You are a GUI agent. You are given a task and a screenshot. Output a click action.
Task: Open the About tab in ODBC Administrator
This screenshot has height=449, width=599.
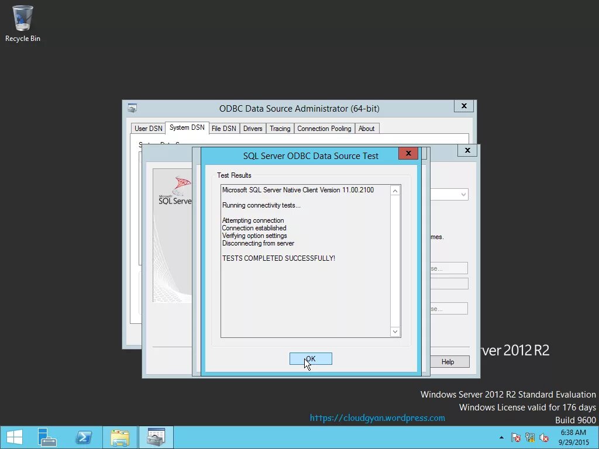(x=366, y=128)
